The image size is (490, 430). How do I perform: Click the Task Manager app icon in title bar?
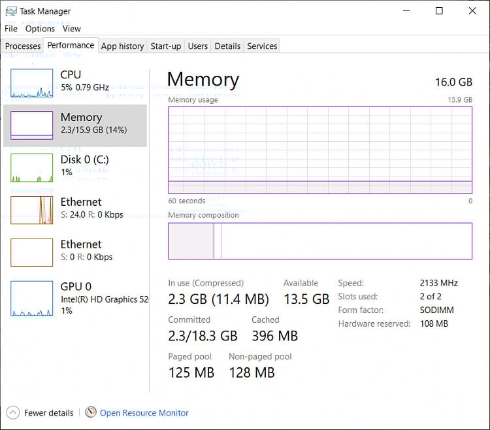coord(11,11)
